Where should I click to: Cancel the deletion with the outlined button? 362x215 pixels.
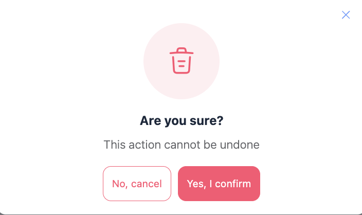pyautogui.click(x=137, y=184)
